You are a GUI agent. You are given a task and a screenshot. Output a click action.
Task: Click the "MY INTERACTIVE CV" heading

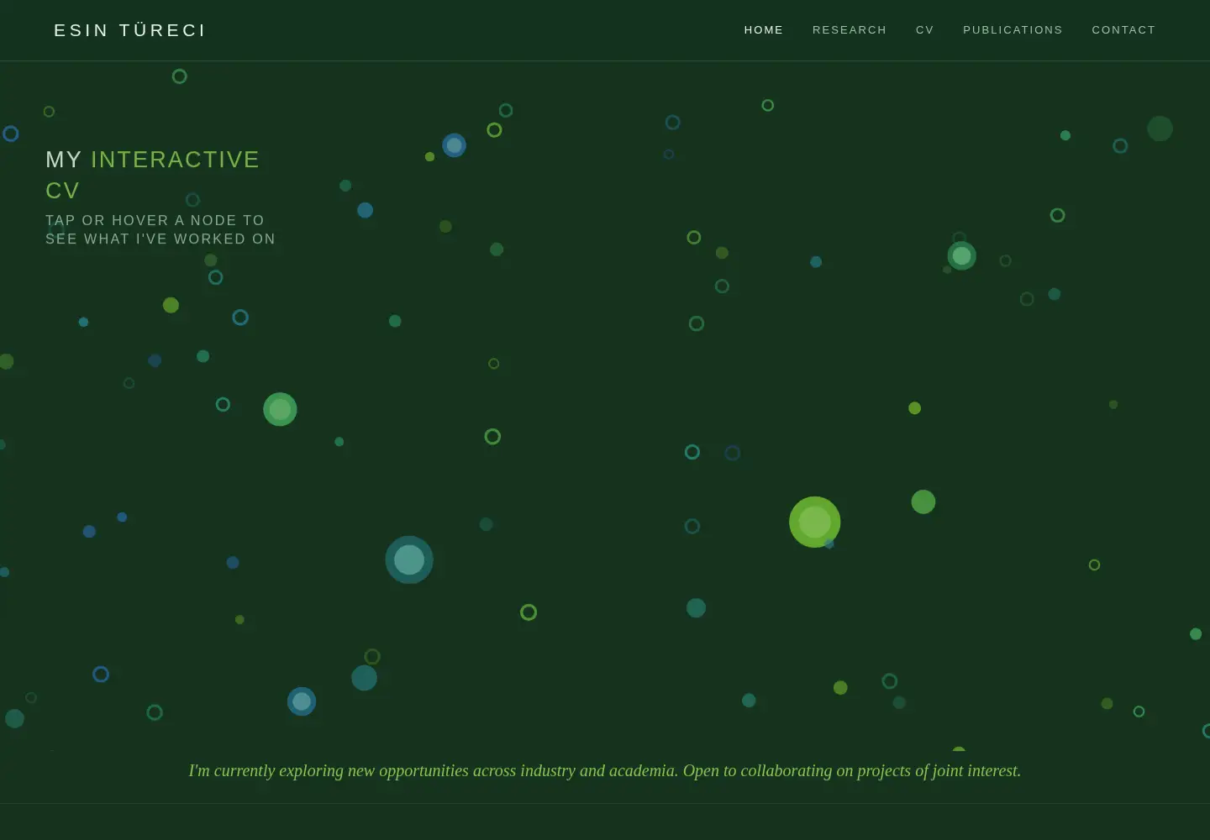point(153,175)
